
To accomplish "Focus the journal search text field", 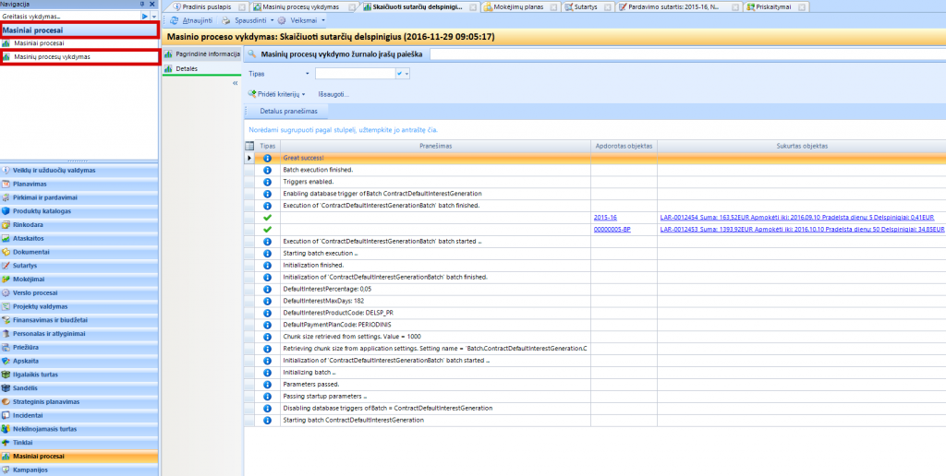I will pyautogui.click(x=687, y=54).
